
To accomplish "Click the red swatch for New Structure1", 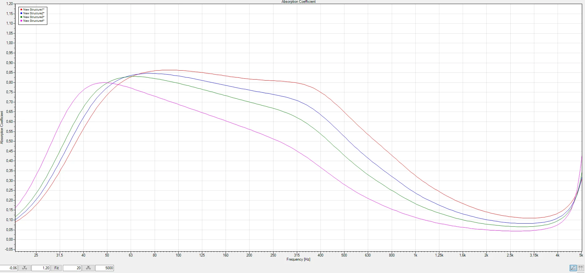I will coord(21,10).
